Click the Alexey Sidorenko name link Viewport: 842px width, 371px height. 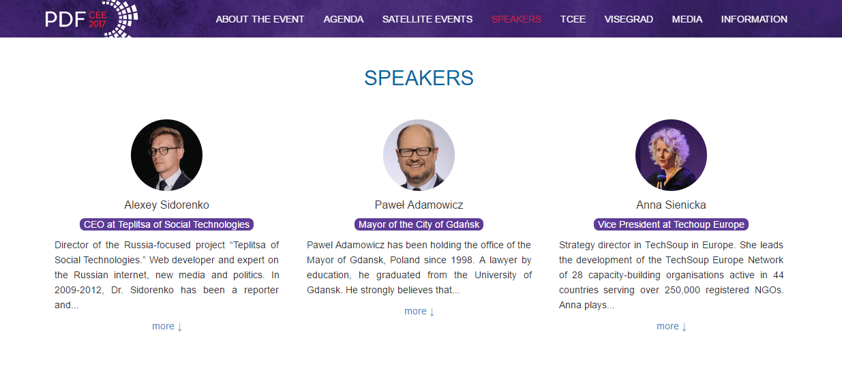point(166,205)
